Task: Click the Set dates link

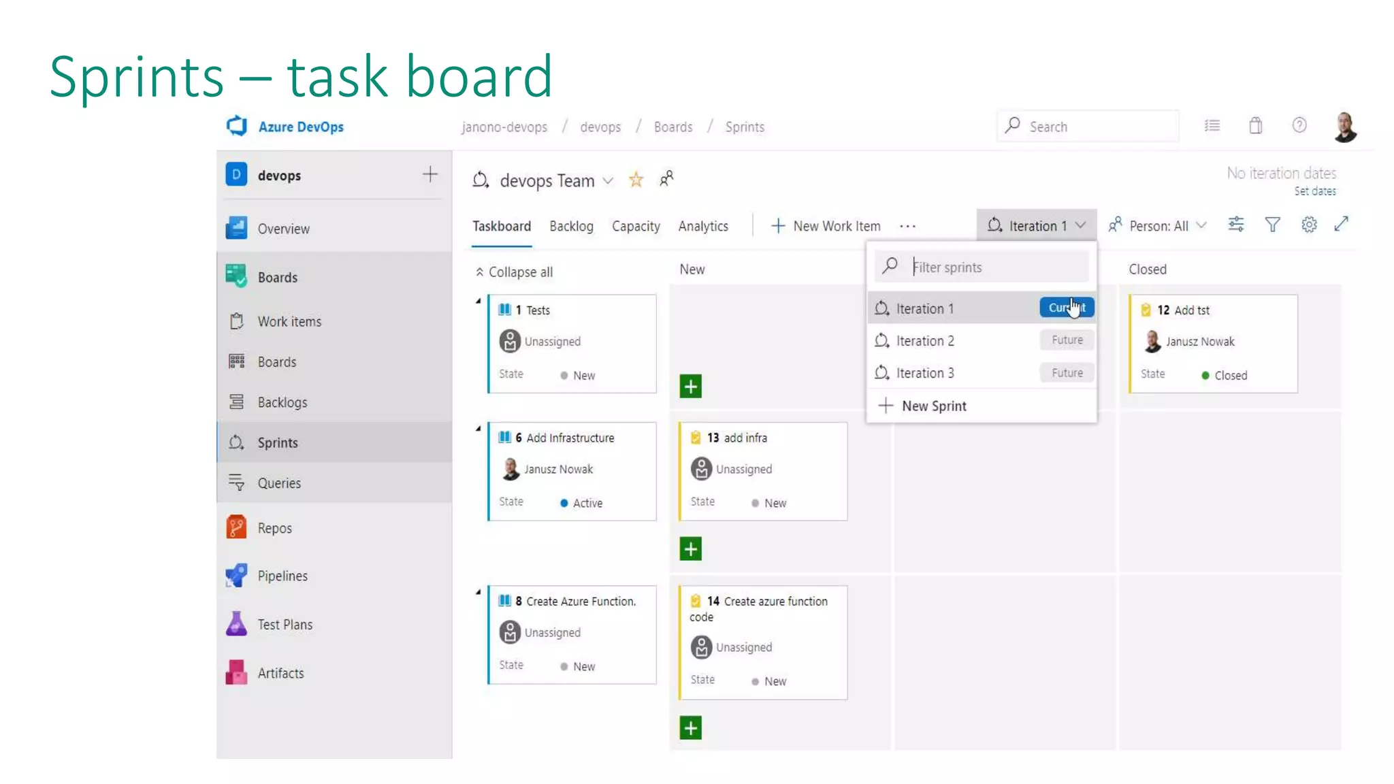Action: (x=1314, y=191)
